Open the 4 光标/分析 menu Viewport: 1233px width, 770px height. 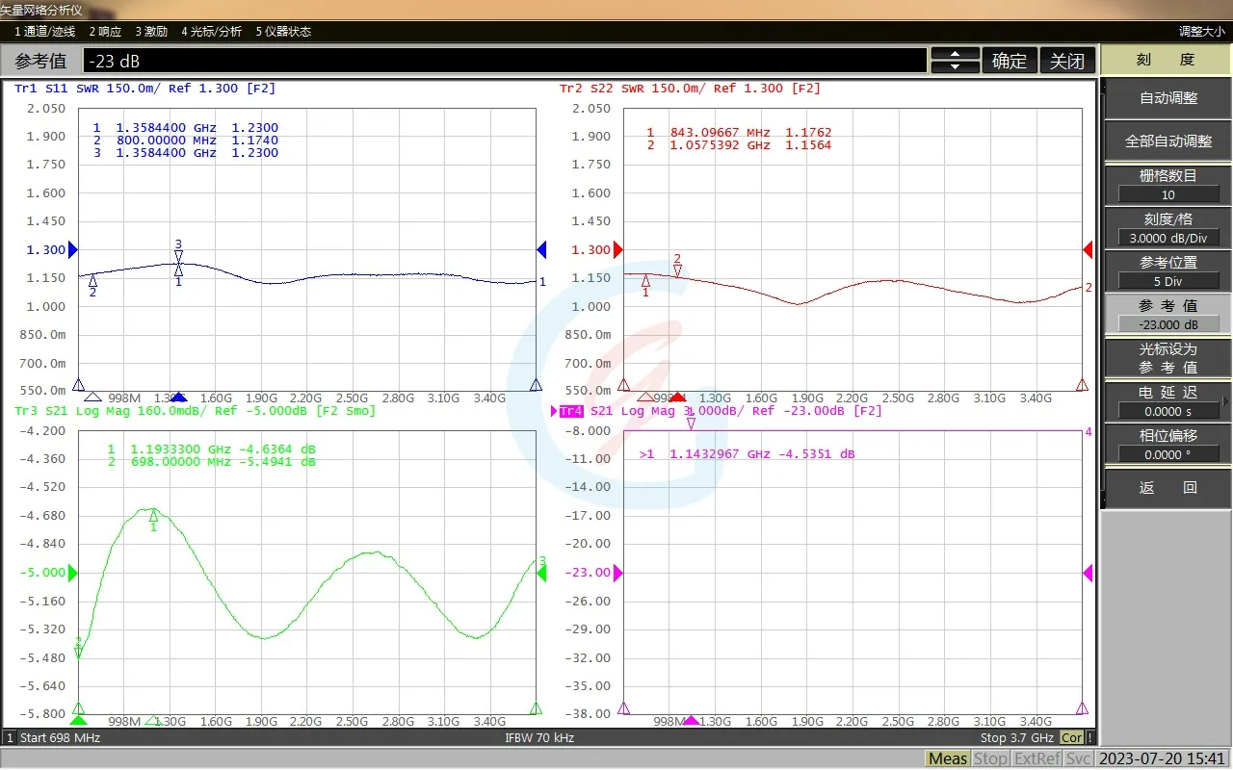point(211,31)
